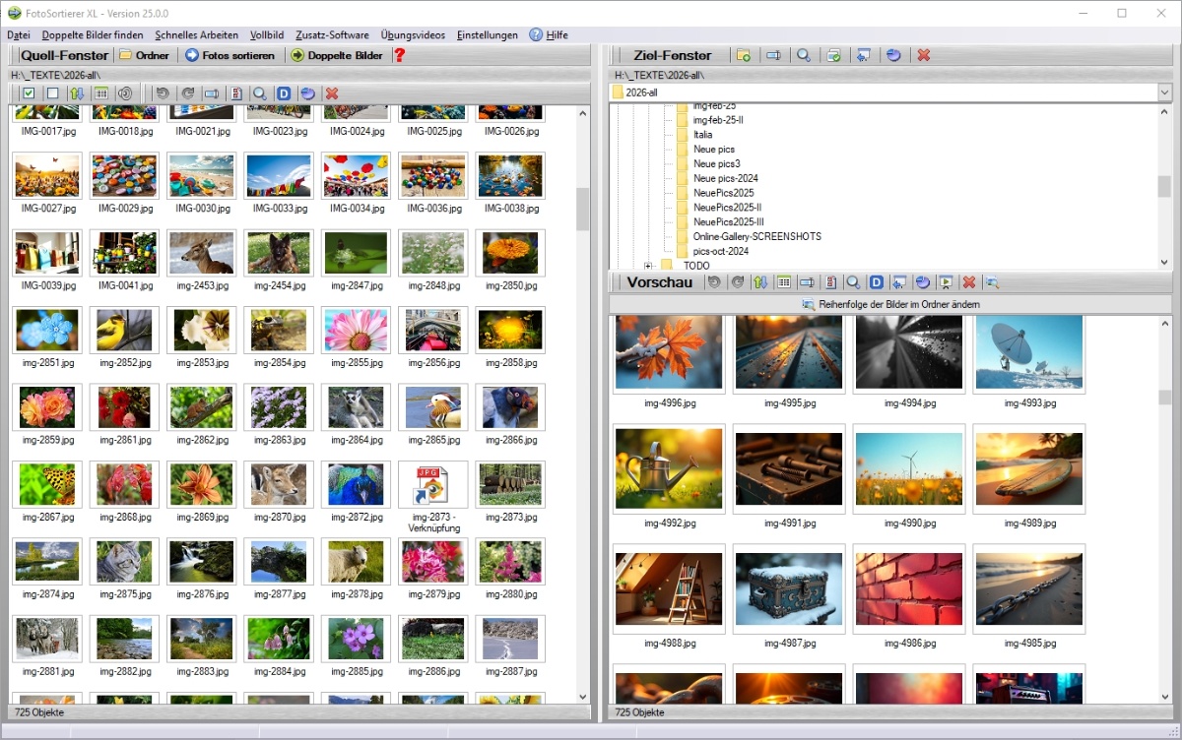1182x740 pixels.
Task: Select the Neue pics-2024 folder
Action: pos(725,178)
